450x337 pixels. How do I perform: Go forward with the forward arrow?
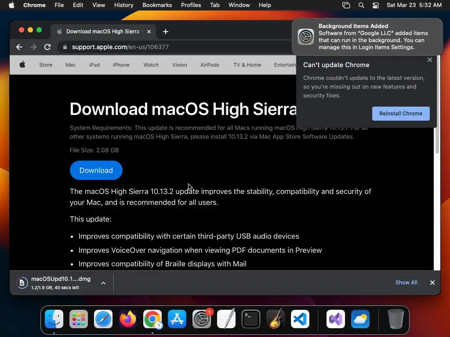[33, 47]
